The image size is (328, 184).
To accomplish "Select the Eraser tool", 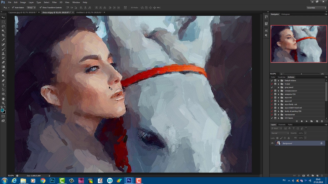I will point(3,62).
